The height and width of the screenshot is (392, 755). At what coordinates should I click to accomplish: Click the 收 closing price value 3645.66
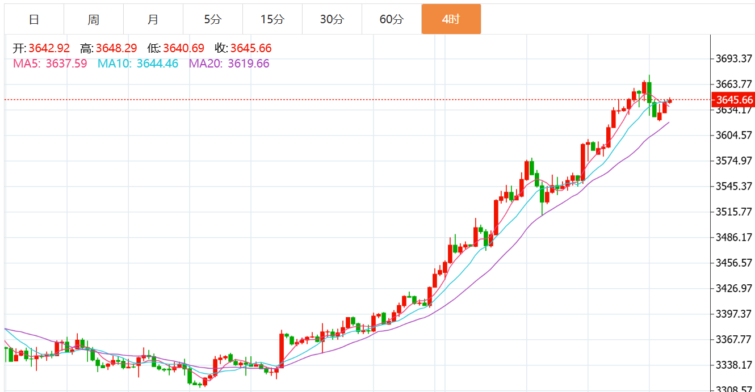tap(251, 49)
